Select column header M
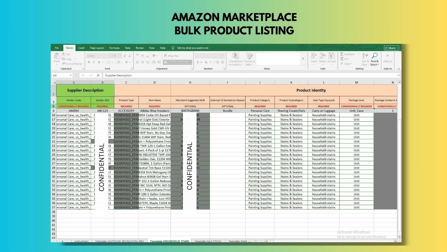Screen dimensions: 447x252 pos(357,82)
